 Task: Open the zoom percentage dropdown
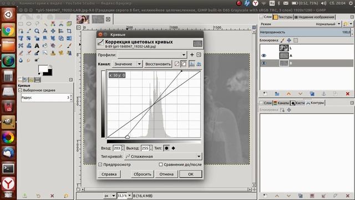(x=129, y=196)
